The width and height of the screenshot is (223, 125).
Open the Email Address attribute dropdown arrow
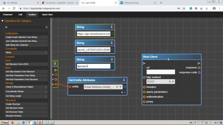point(120,87)
